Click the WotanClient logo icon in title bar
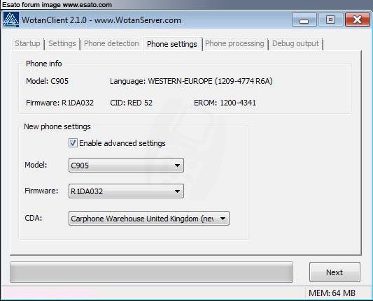373x301 pixels. (11, 20)
